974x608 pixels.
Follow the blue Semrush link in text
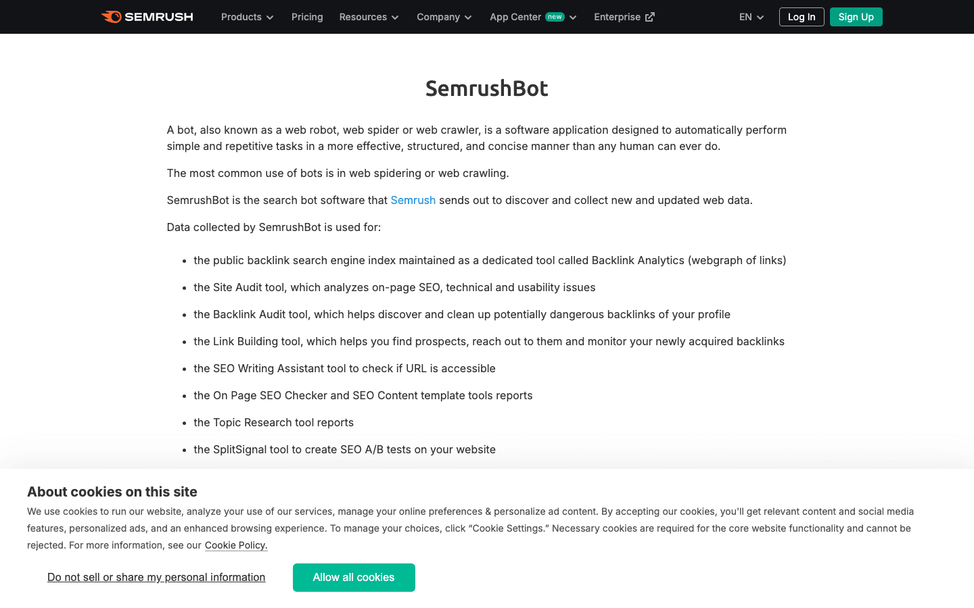(413, 200)
